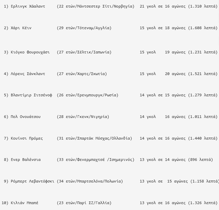Click the player name Ερλινγκ Χάαλαντ

28,6
